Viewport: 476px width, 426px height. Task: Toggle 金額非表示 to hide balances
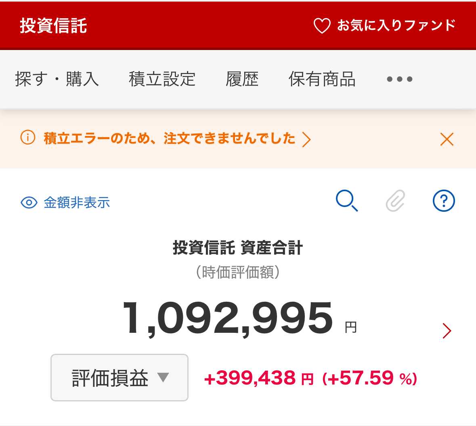click(x=77, y=203)
